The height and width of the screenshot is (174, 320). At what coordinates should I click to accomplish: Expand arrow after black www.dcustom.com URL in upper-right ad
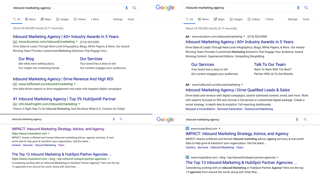(x=244, y=37)
